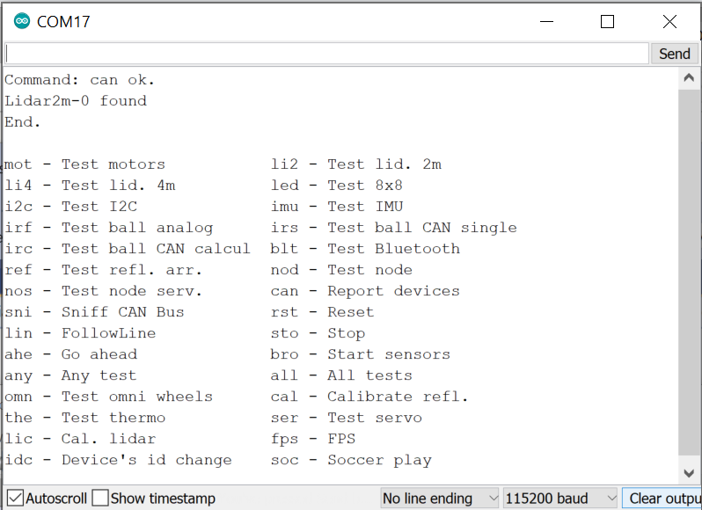
Task: Click the vertical scrollbar thumb
Action: click(689, 264)
